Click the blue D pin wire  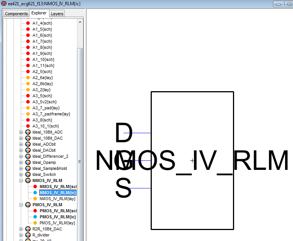(137, 133)
